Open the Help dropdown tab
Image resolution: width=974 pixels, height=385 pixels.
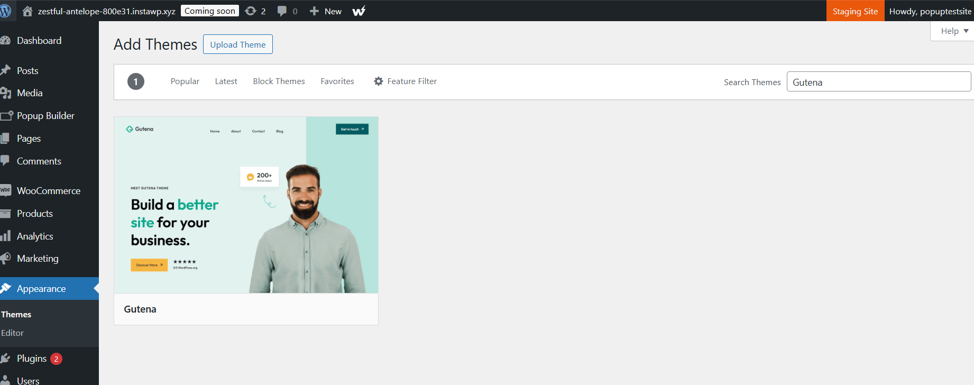(x=952, y=31)
